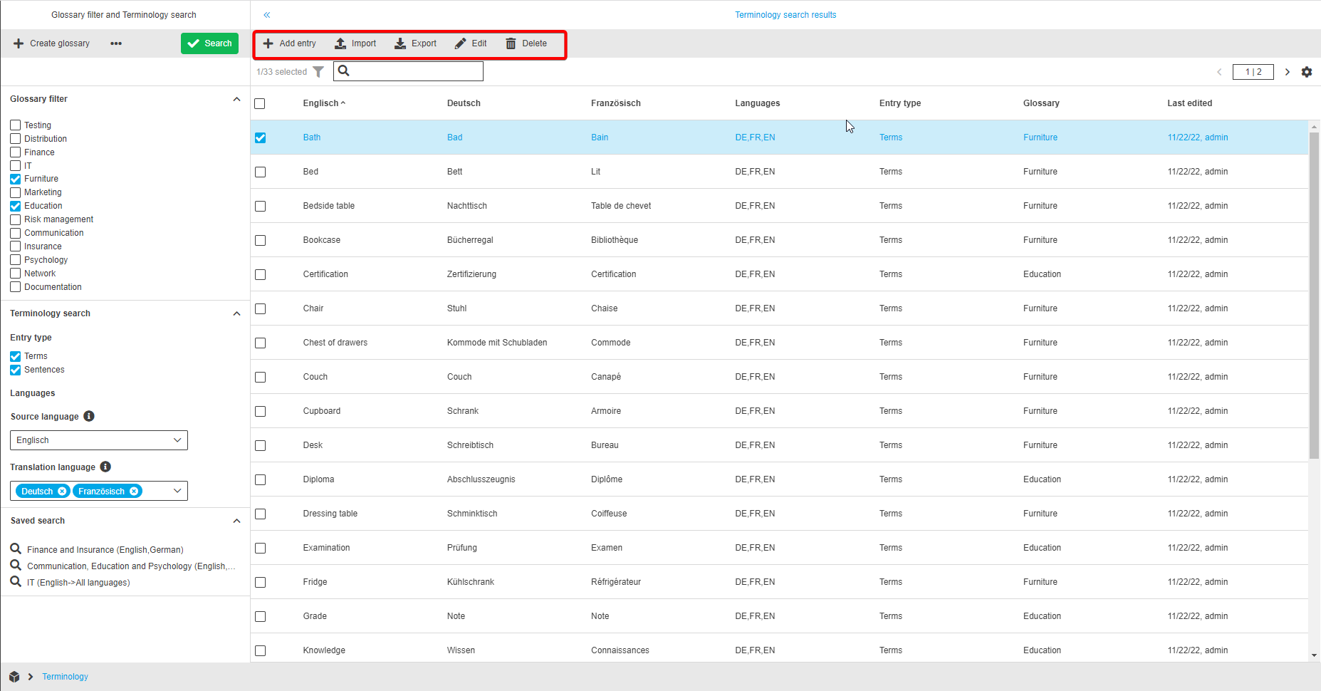Click the Edit pencil icon
Viewport: 1321px width, 691px height.
point(461,43)
